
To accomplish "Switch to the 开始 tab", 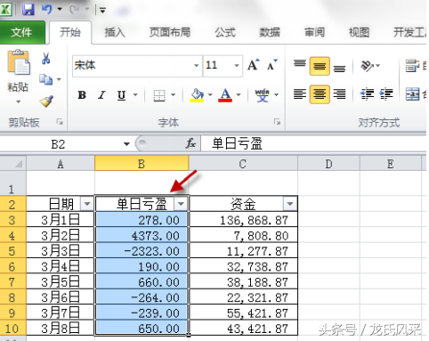I will coord(70,32).
